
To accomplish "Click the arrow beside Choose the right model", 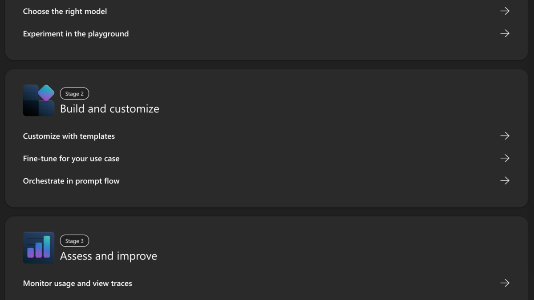I will [x=505, y=11].
